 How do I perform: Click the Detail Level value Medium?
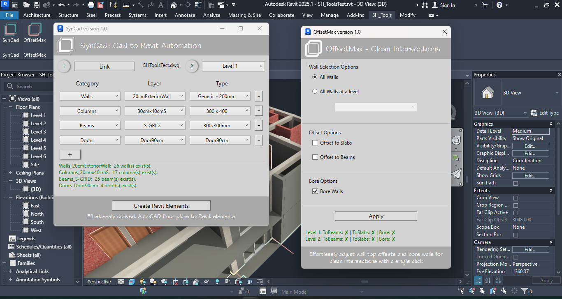click(530, 131)
